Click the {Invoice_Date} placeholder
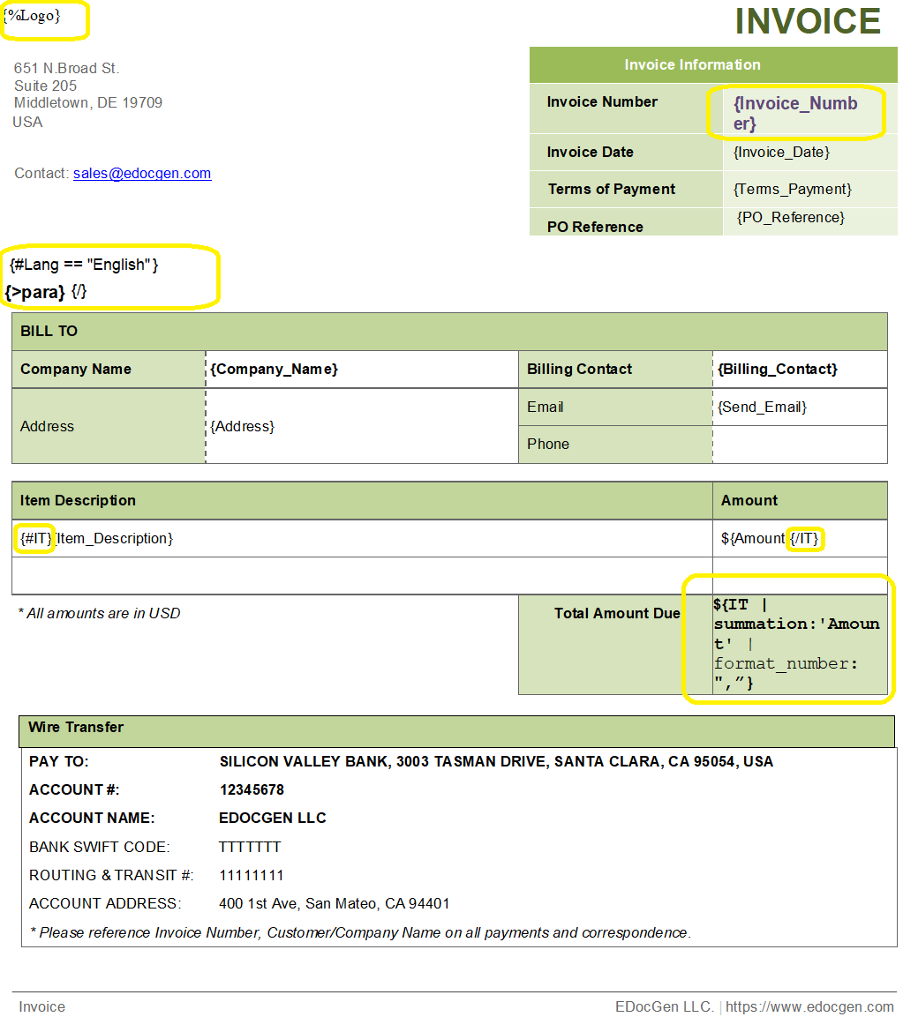The width and height of the screenshot is (903, 1017). pos(781,153)
